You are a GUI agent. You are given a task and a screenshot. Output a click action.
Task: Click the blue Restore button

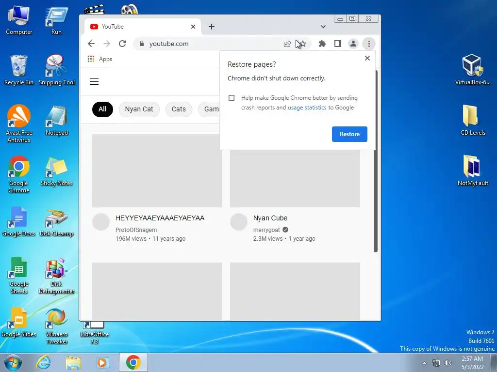point(349,134)
